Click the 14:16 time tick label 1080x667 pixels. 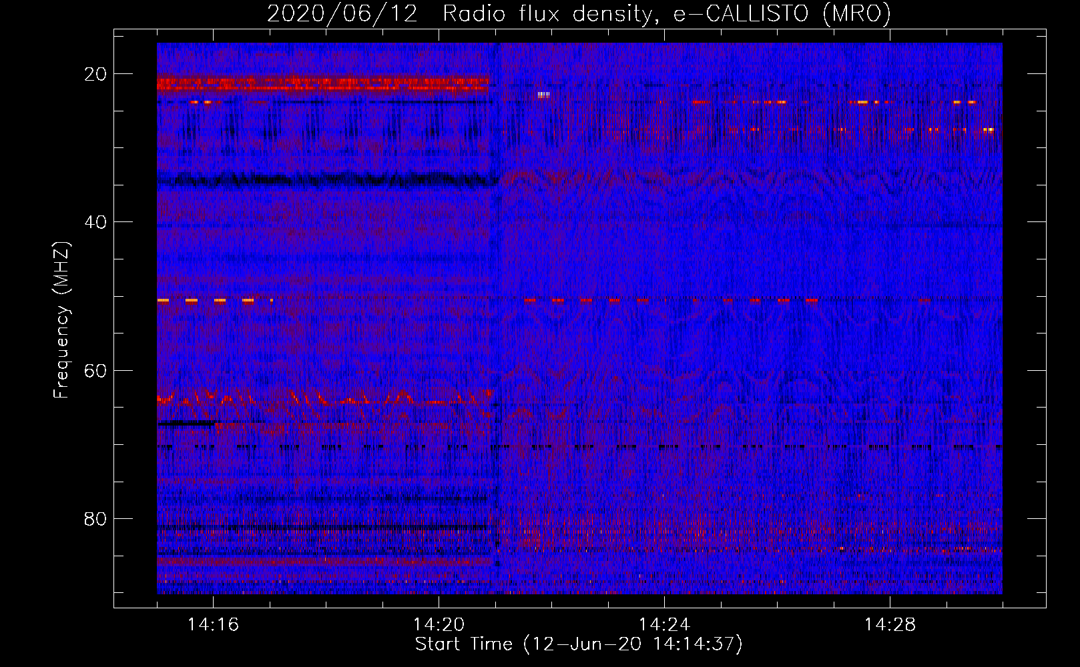213,625
